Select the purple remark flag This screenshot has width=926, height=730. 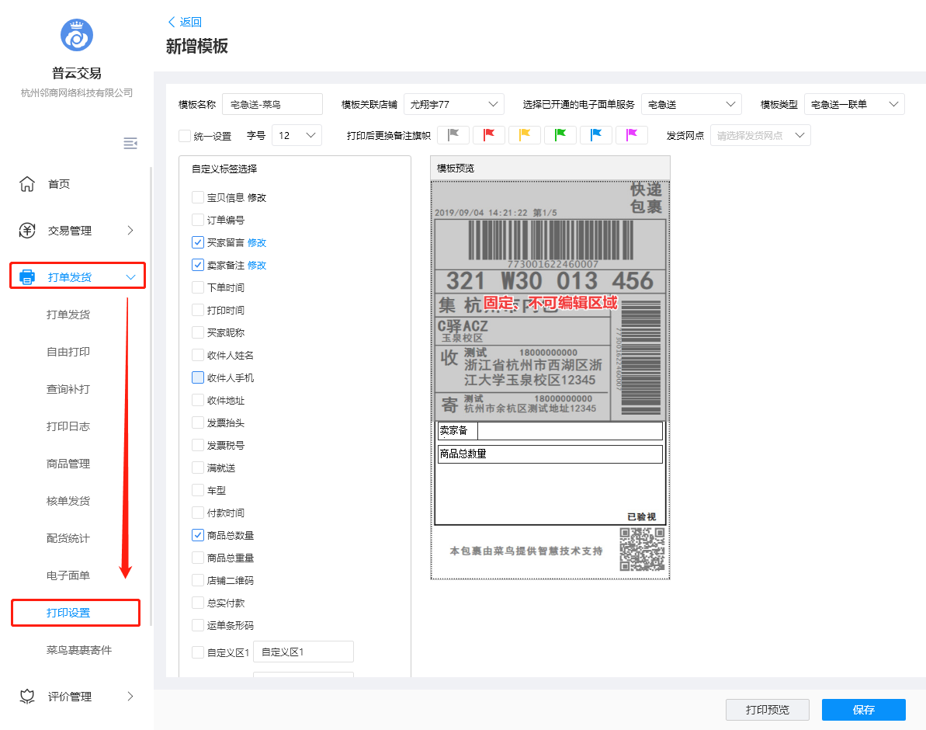[632, 135]
